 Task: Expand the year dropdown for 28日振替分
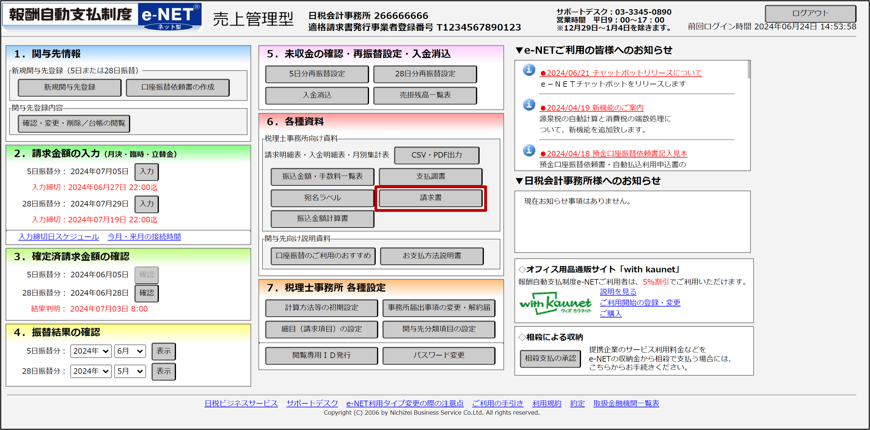91,371
